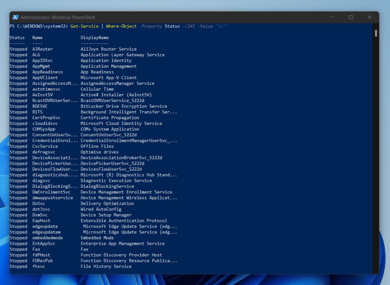
Task: Click the FDResPub service name
Action: 43,260
